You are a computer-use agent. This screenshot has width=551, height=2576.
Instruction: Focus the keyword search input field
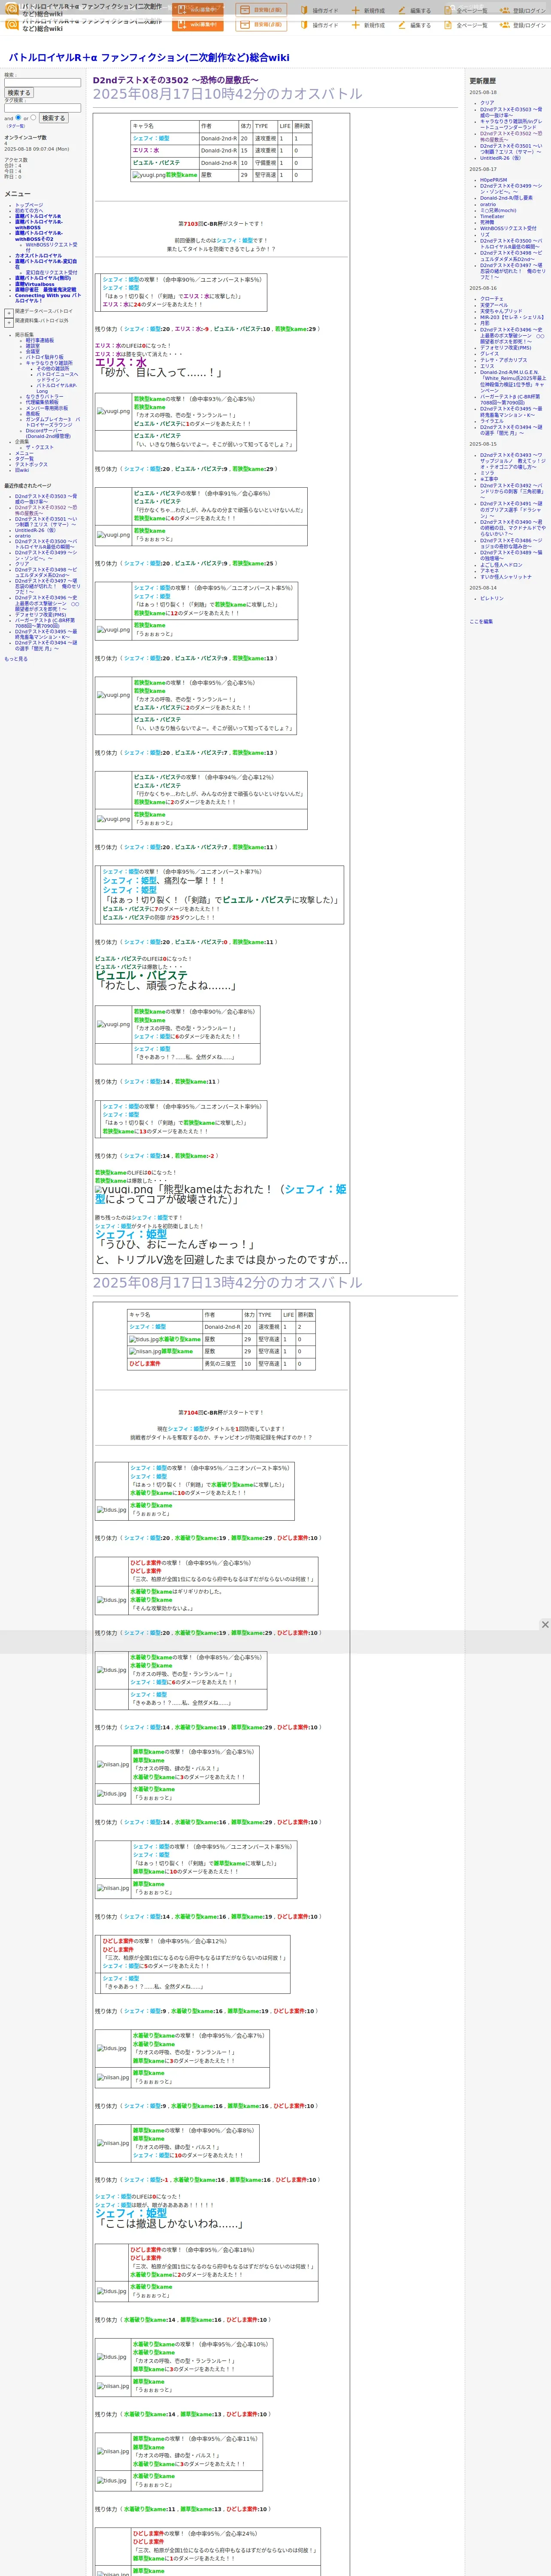click(42, 83)
